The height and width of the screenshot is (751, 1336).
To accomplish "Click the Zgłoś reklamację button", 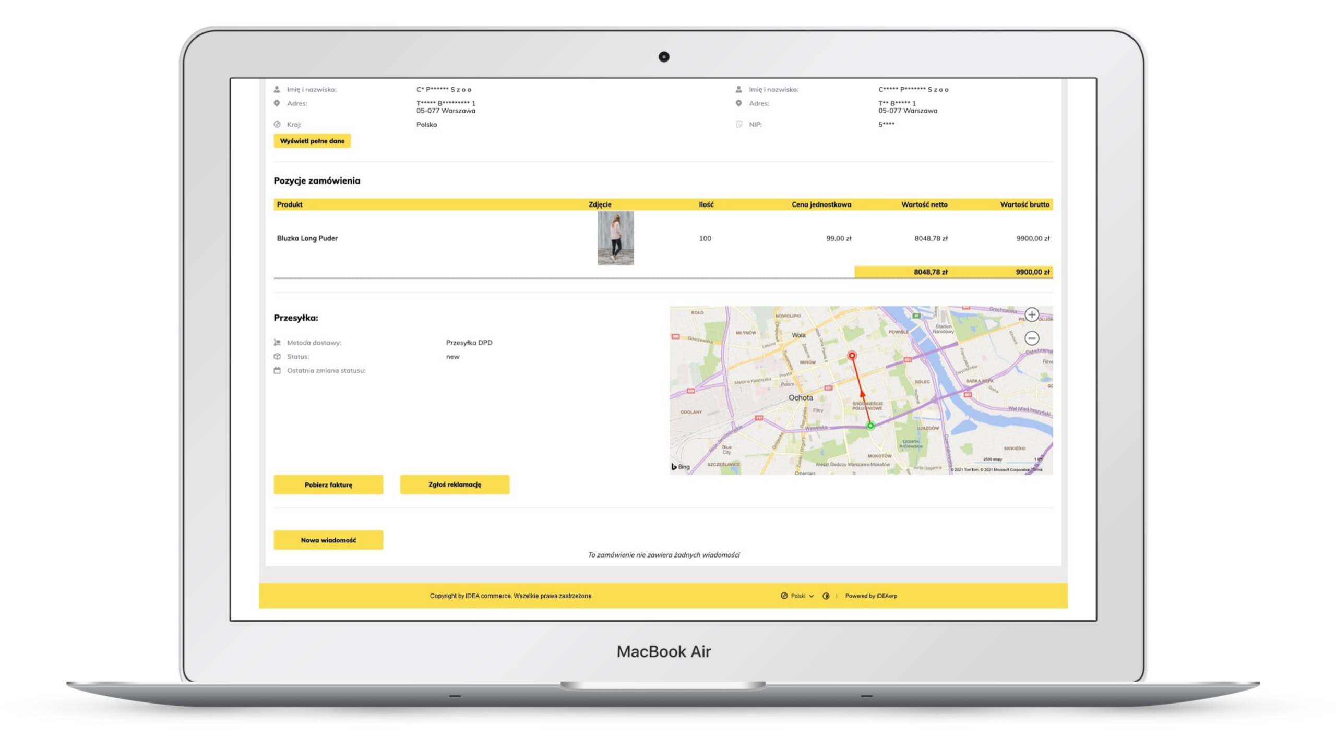I will click(x=455, y=484).
